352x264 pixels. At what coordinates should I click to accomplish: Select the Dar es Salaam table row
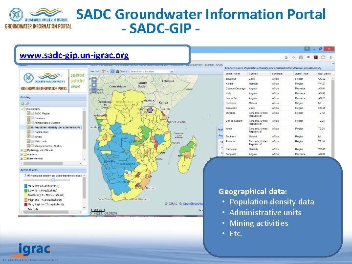278,122
